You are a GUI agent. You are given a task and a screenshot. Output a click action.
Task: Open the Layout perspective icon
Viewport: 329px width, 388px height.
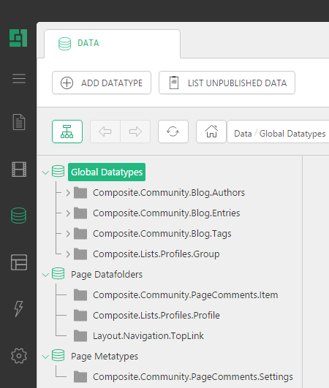coord(19,262)
